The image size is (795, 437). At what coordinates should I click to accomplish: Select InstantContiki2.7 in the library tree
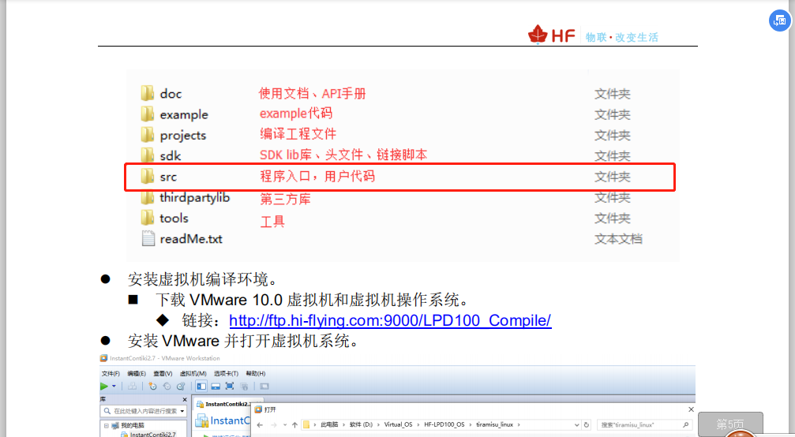click(152, 435)
